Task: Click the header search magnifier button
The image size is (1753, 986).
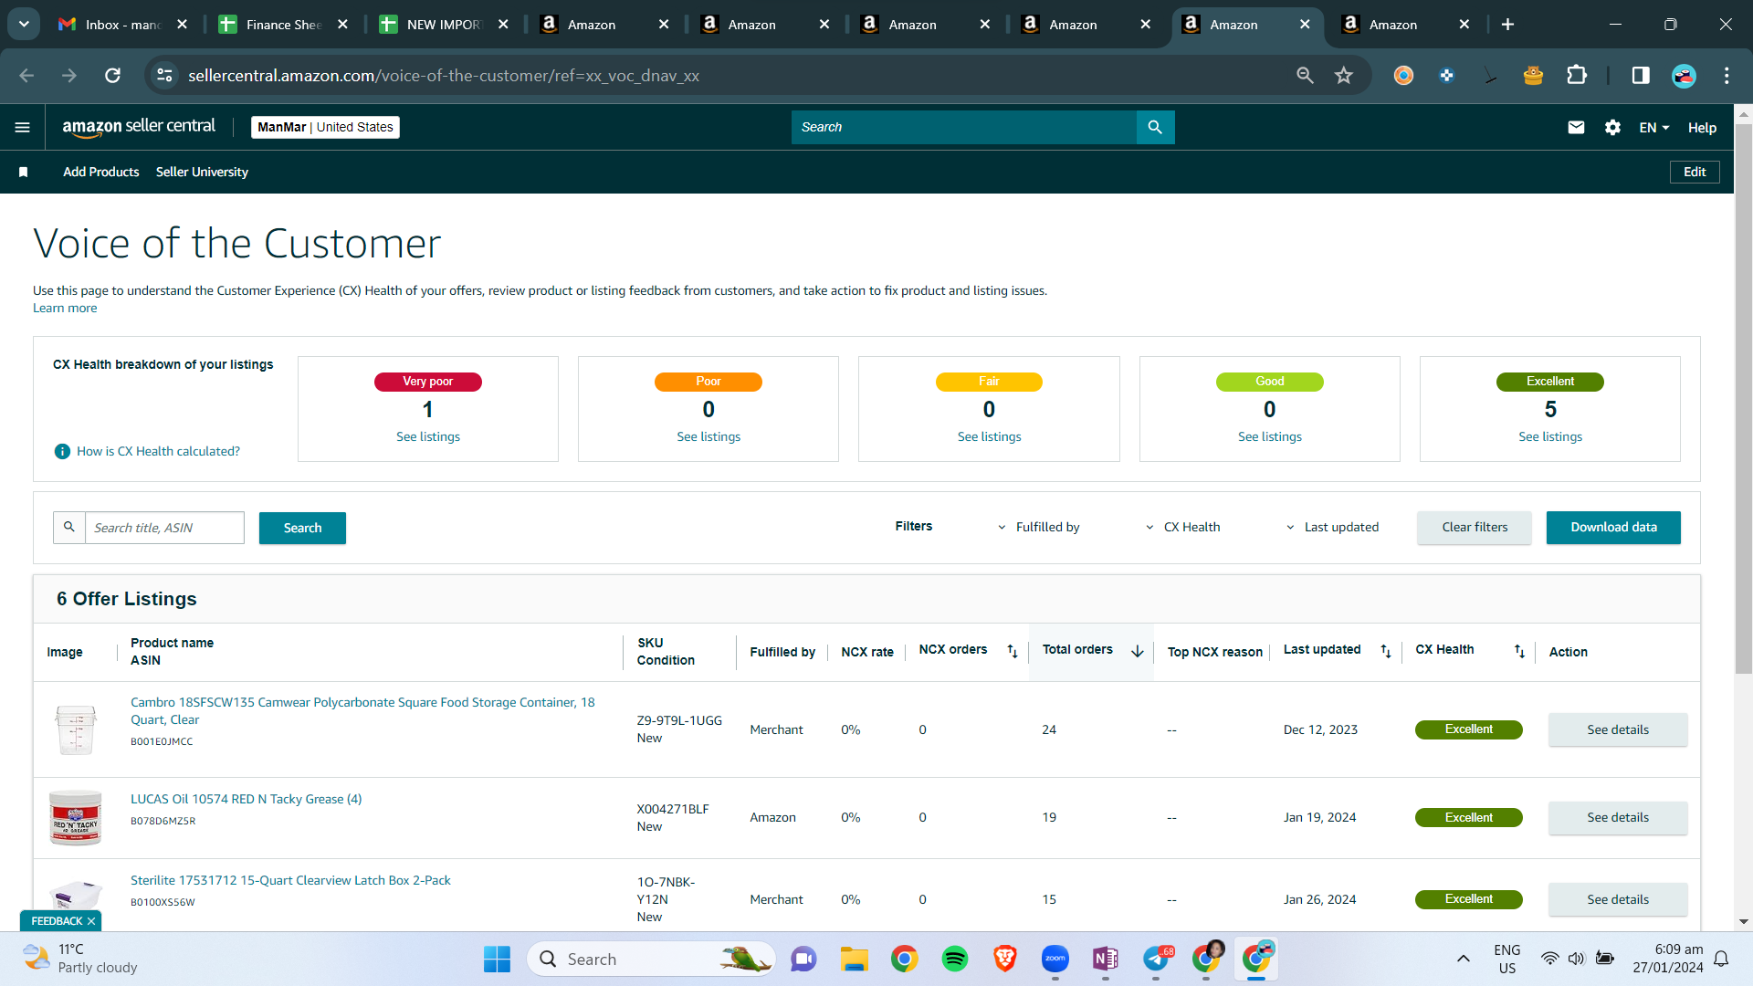Action: pos(1155,128)
